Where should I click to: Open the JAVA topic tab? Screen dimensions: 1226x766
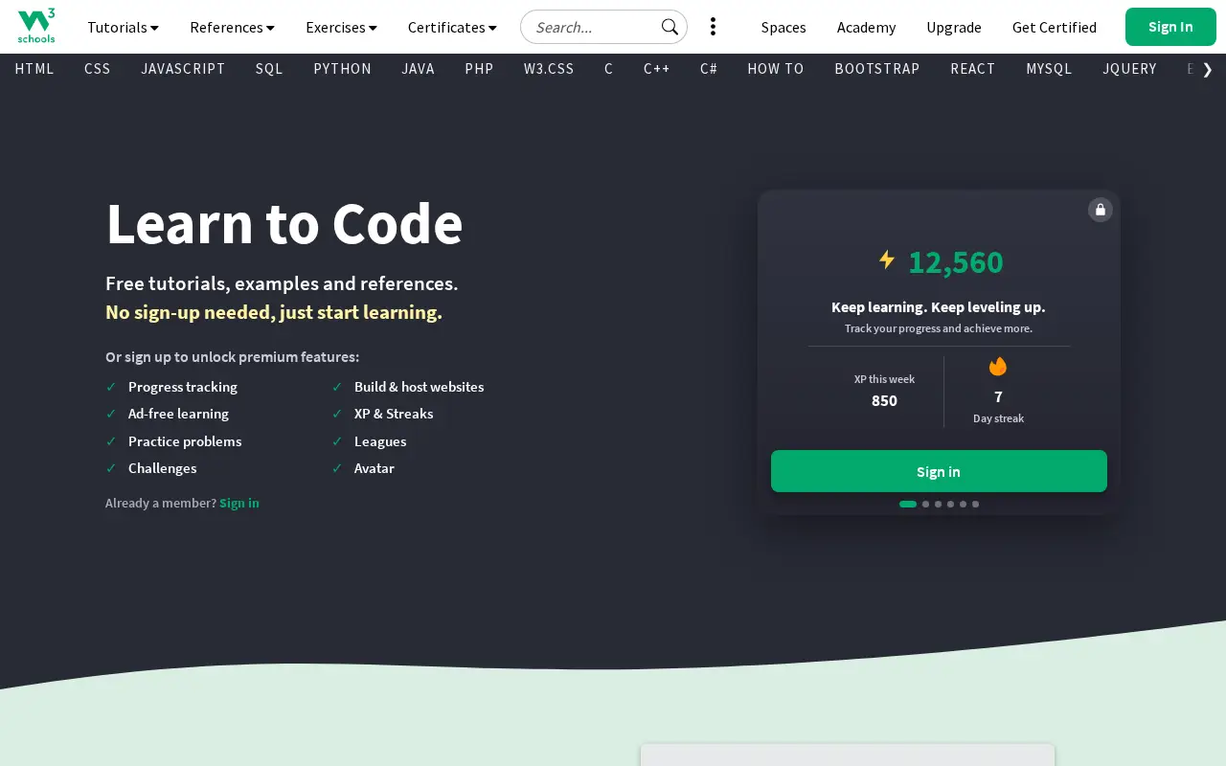tap(418, 69)
